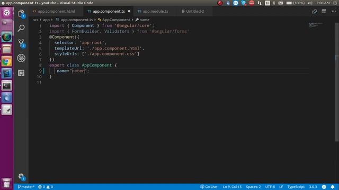This screenshot has width=339, height=190.
Task: Click the minimap code preview
Action: pyautogui.click(x=316, y=25)
